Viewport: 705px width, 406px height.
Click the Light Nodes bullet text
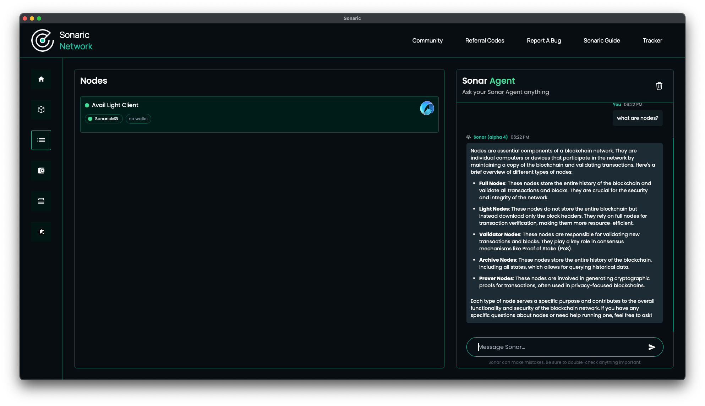point(564,216)
